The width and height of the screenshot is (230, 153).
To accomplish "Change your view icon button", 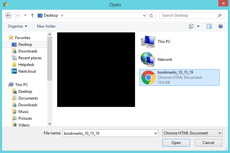I will click(x=191, y=26).
